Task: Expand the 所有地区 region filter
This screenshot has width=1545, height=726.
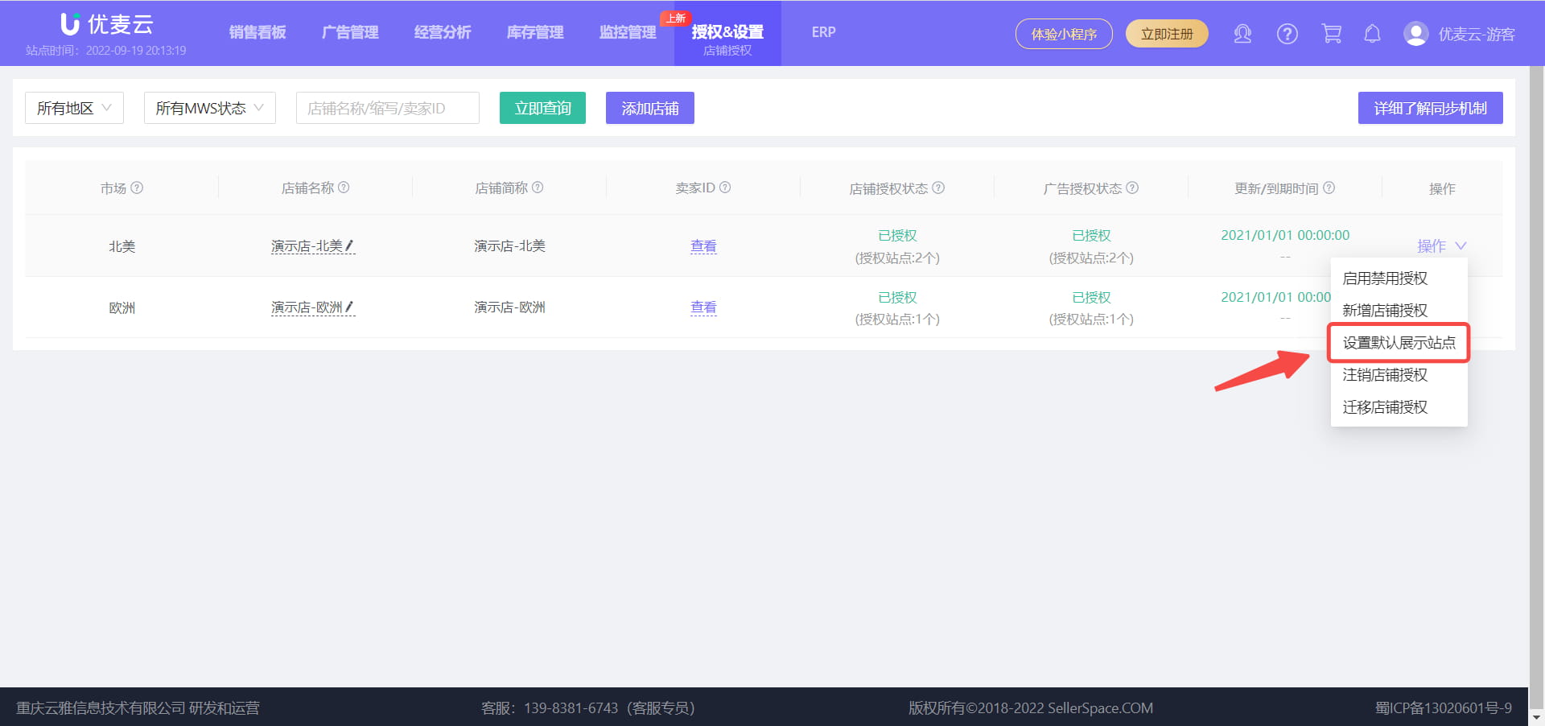Action: click(73, 108)
